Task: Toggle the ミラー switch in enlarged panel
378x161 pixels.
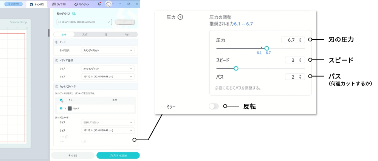Action: coord(214,106)
